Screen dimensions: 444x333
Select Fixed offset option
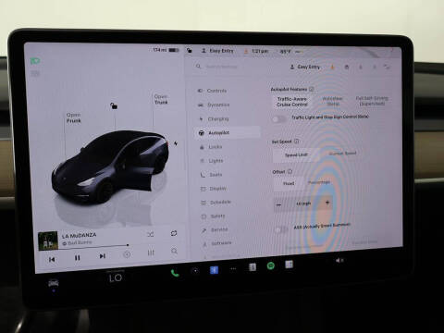tap(289, 183)
